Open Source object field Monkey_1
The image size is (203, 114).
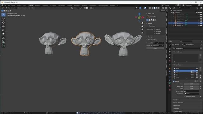click(157, 43)
